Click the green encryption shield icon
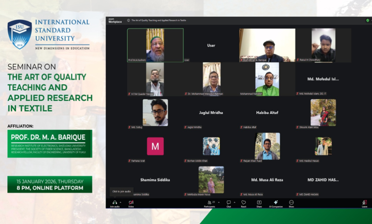 367,20
